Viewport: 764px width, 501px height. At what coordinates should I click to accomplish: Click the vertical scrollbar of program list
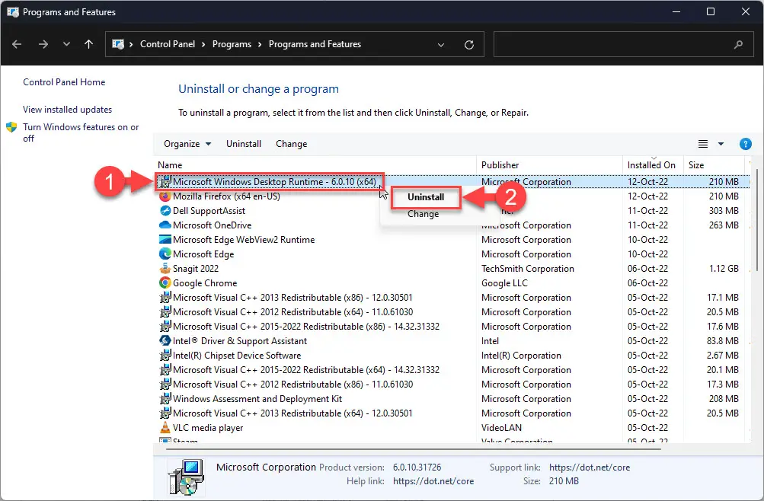coord(756,219)
